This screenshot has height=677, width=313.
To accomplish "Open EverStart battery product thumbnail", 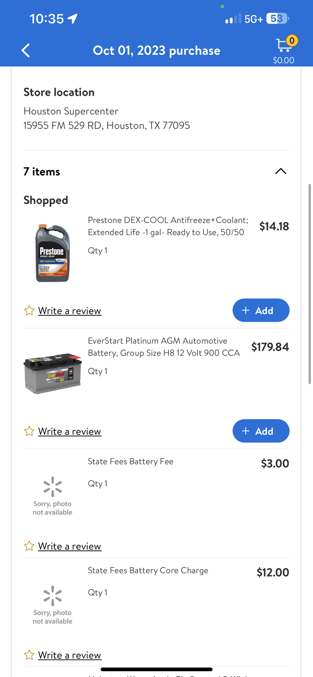I will pos(52,373).
